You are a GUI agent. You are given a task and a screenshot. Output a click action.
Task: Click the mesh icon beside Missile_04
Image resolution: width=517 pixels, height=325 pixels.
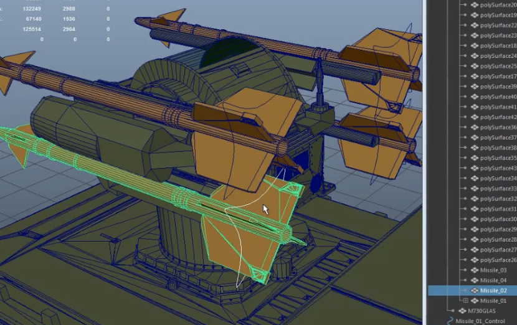475,280
